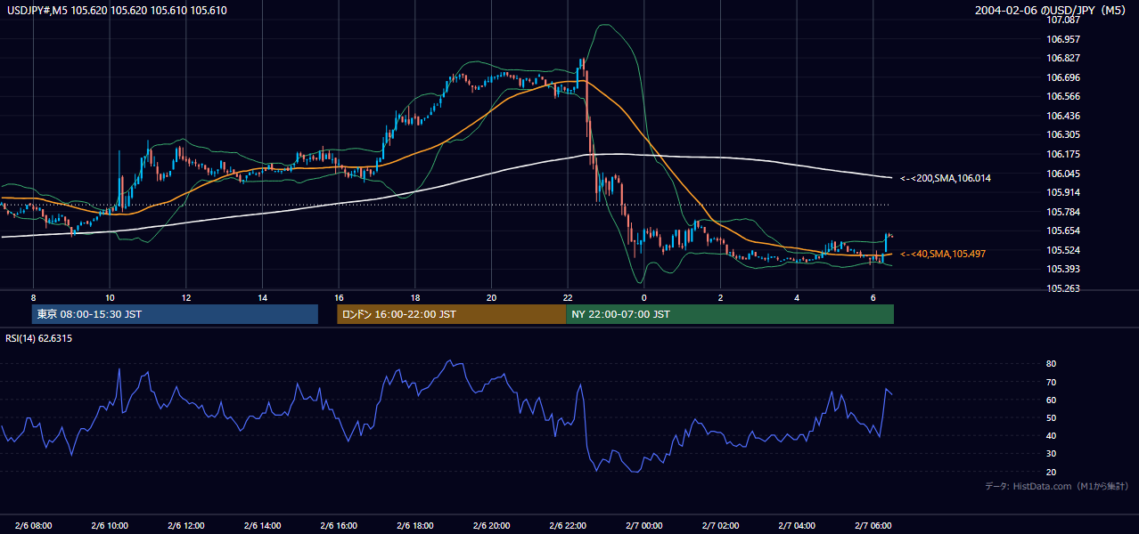Select the bottom date label 2/6 16:00
Image resolution: width=1139 pixels, height=534 pixels.
coord(339,526)
